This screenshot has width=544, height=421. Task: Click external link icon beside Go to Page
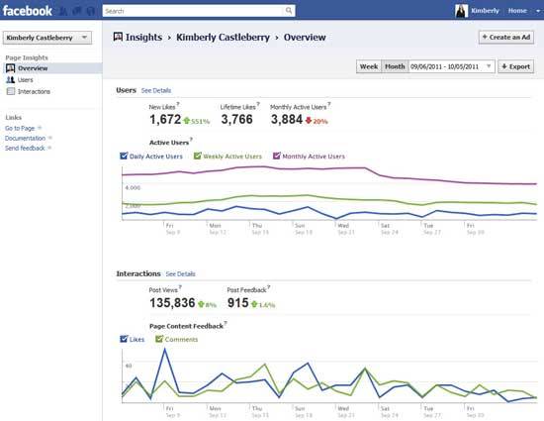pyautogui.click(x=40, y=128)
